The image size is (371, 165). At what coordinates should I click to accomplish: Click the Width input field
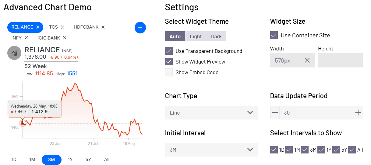(292, 60)
